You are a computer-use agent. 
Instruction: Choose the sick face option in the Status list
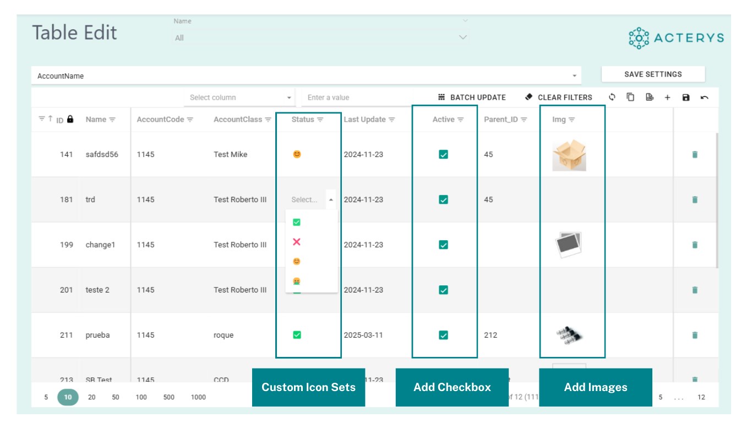pyautogui.click(x=297, y=281)
